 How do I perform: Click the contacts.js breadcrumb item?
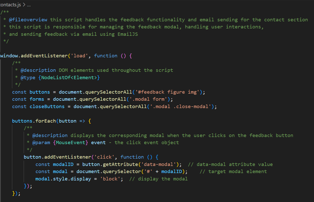pyautogui.click(x=11, y=5)
